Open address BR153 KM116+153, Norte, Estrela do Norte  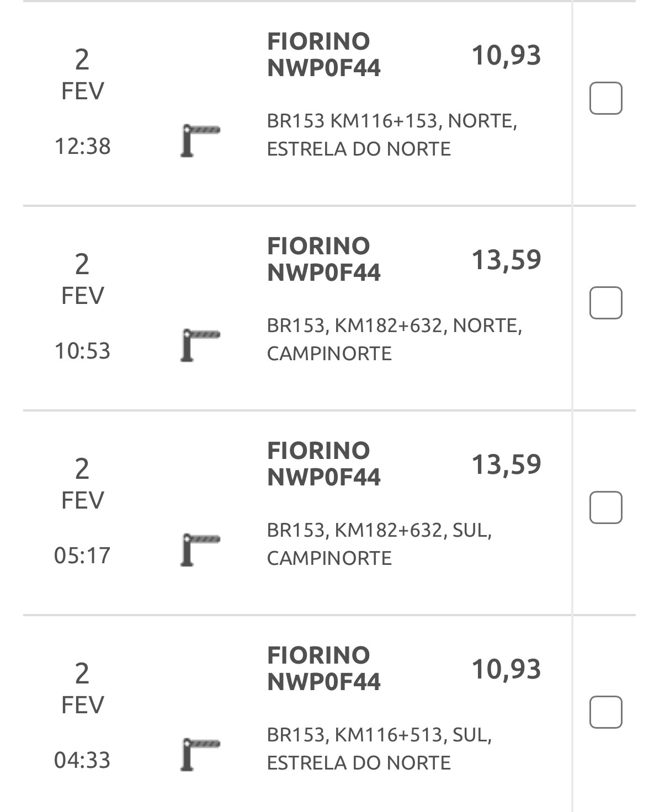391,135
